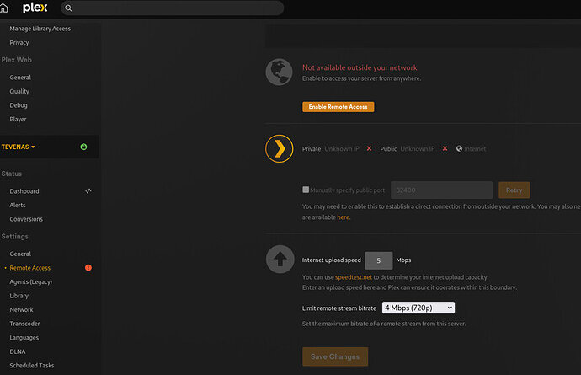
Task: Click the Plex chevron circle icon
Action: click(x=279, y=149)
